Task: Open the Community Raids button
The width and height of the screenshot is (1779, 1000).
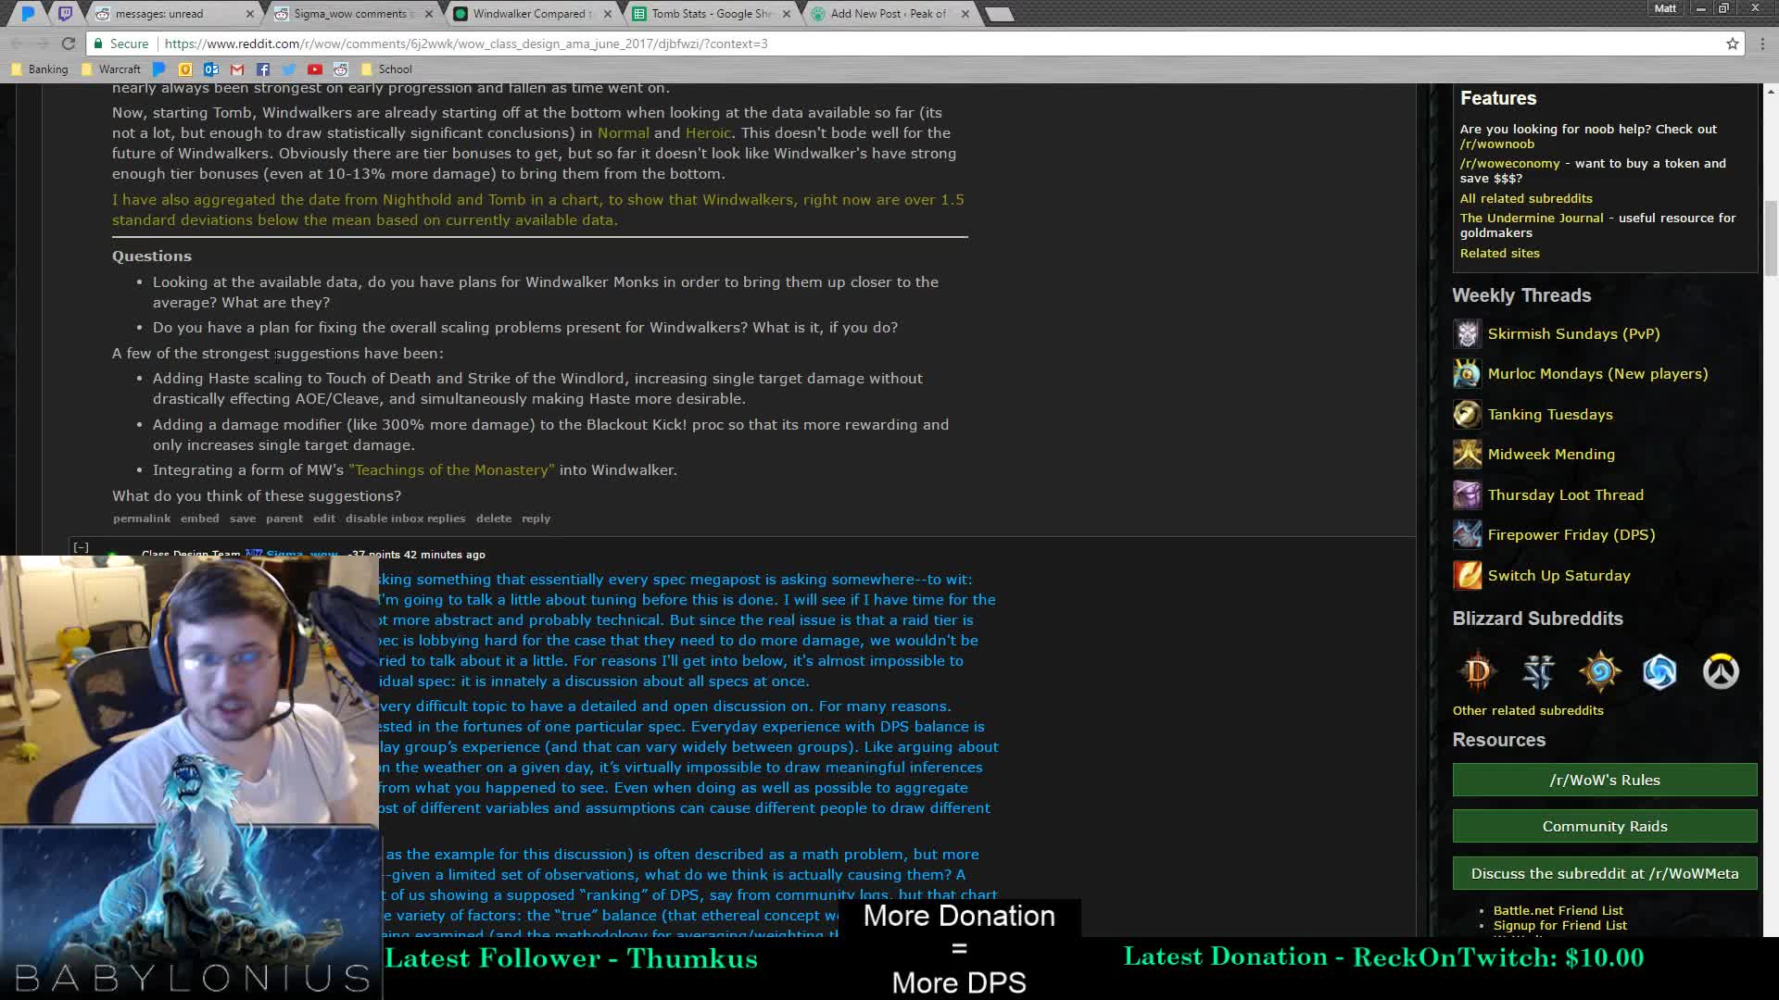Action: point(1605,826)
